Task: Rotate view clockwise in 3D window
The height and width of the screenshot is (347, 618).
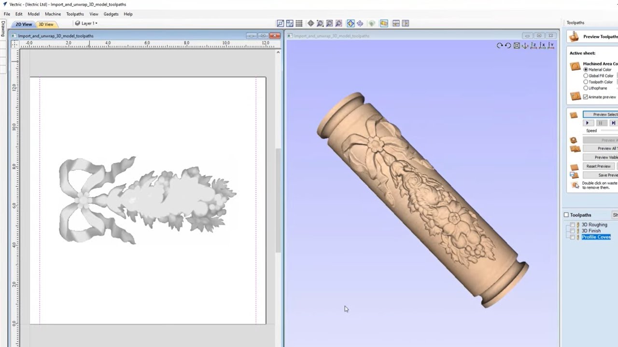Action: click(x=500, y=45)
